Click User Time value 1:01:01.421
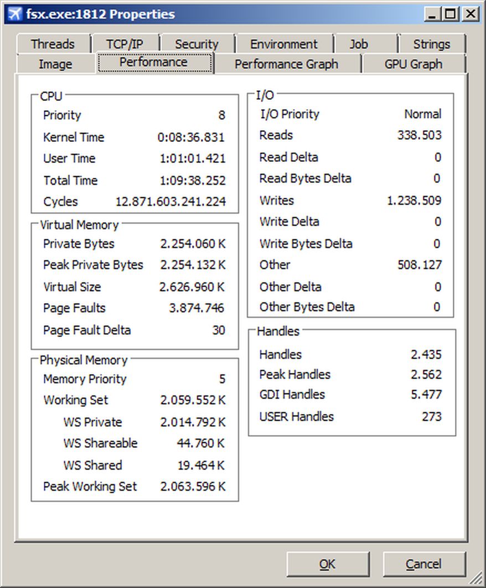 (193, 158)
